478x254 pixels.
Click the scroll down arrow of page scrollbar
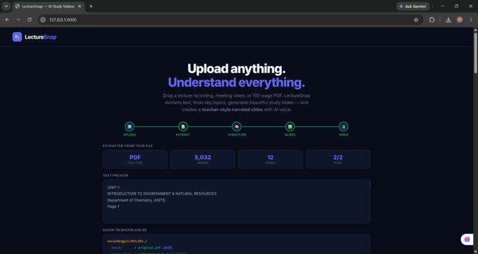[475, 252]
